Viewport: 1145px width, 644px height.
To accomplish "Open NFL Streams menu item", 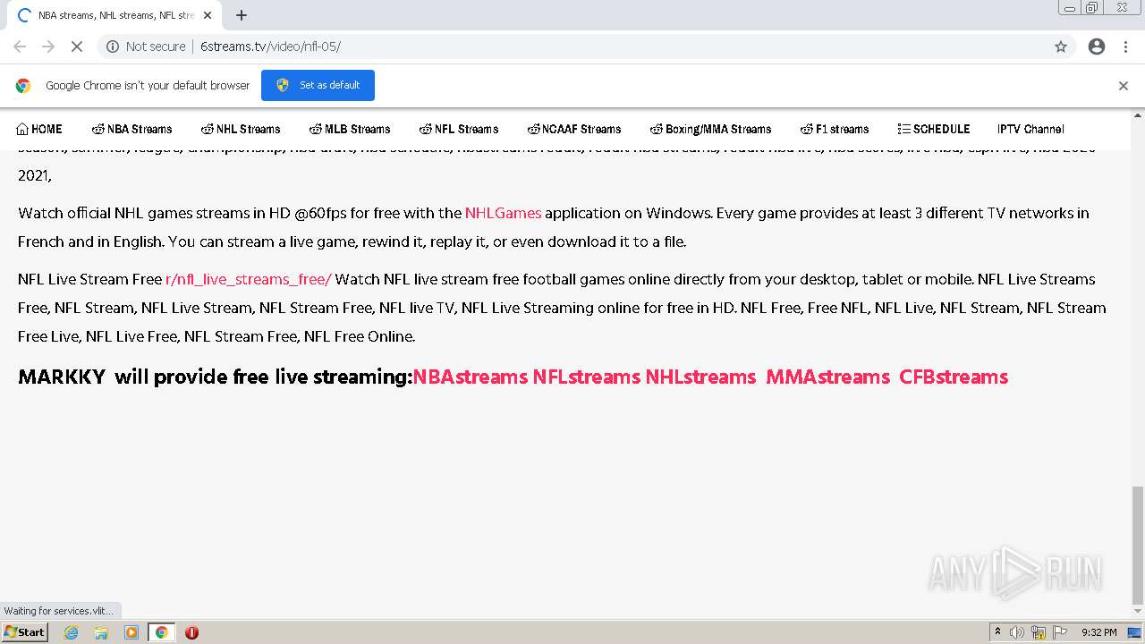I will [459, 129].
